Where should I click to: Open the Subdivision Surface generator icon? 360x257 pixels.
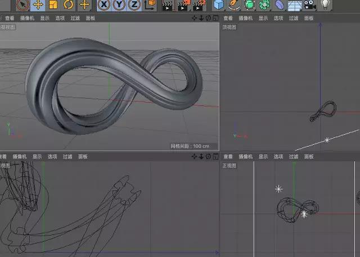point(249,5)
